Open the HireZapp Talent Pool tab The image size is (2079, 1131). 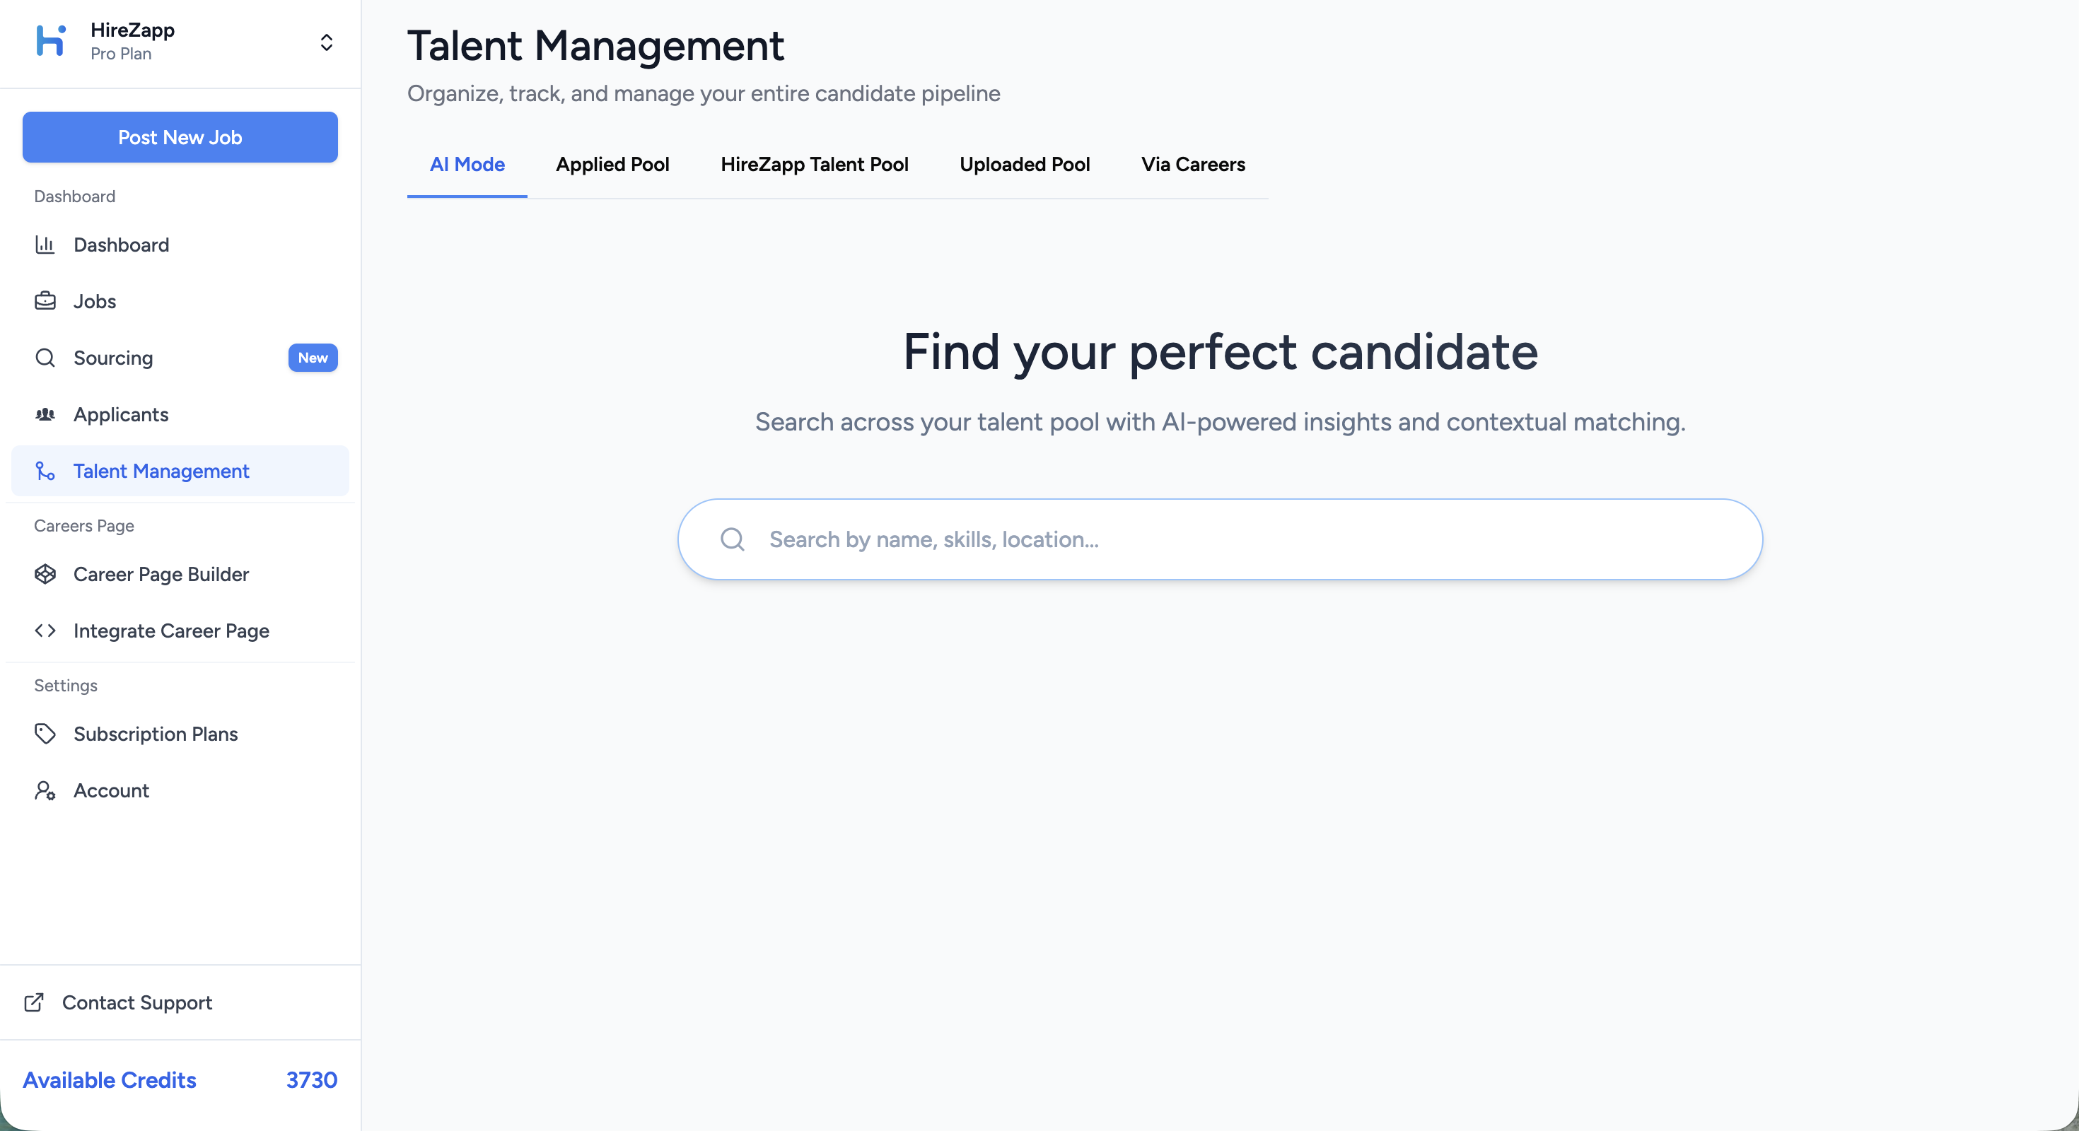(815, 165)
